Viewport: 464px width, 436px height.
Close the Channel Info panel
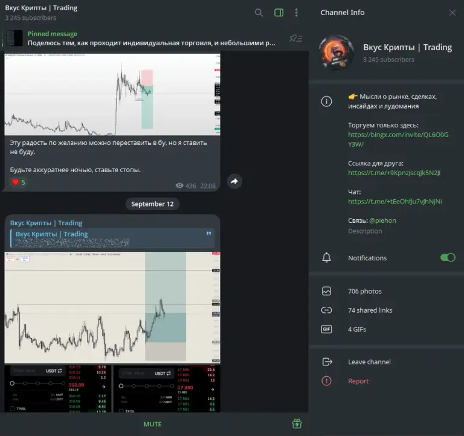452,13
